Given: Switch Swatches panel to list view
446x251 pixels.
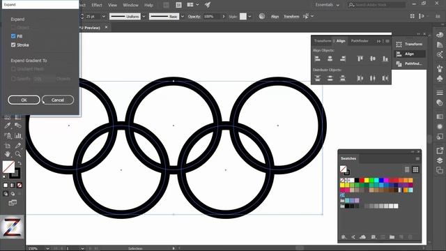Looking at the screenshot, I should tap(407, 169).
